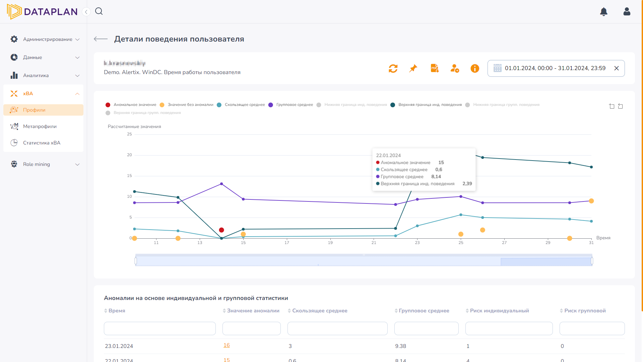Viewport: 643px width, 362px height.
Task: Open the Метапрофили sidebar item
Action: tap(40, 126)
